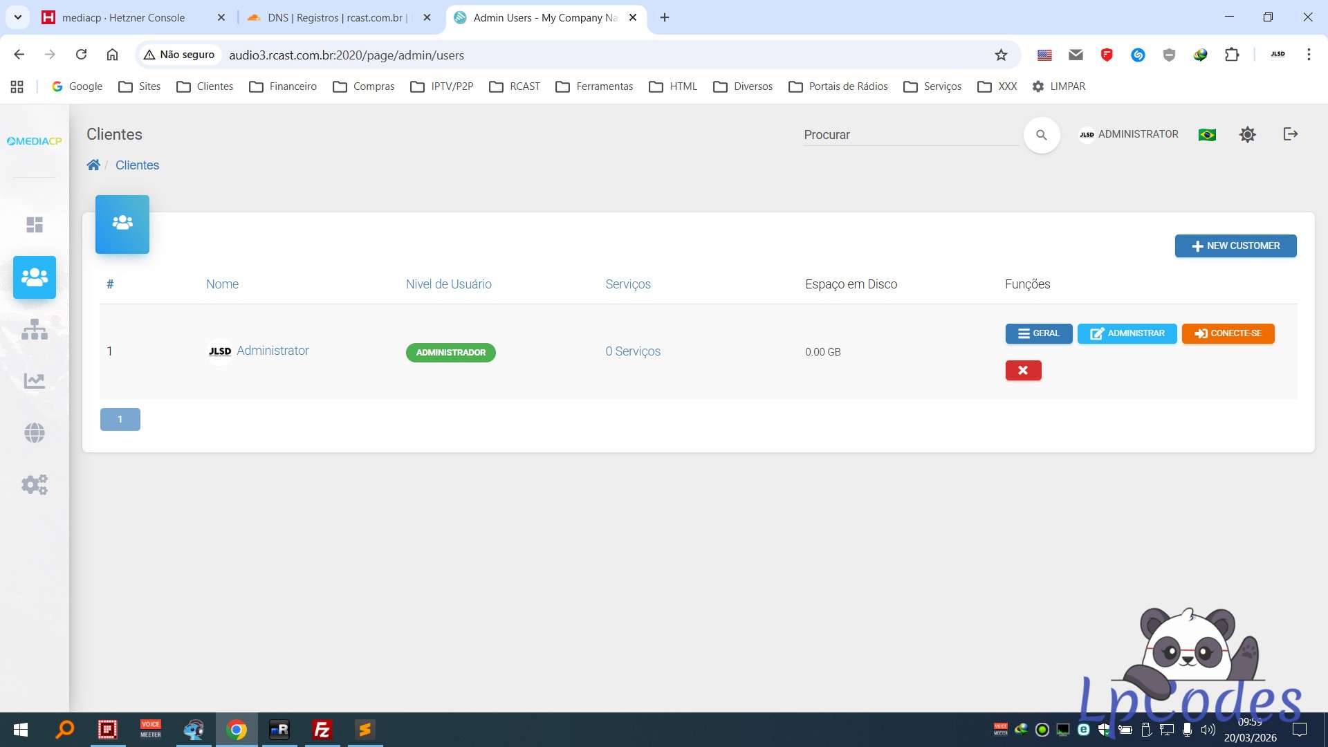
Task: Switch to the Hetzner Console tab
Action: click(123, 17)
